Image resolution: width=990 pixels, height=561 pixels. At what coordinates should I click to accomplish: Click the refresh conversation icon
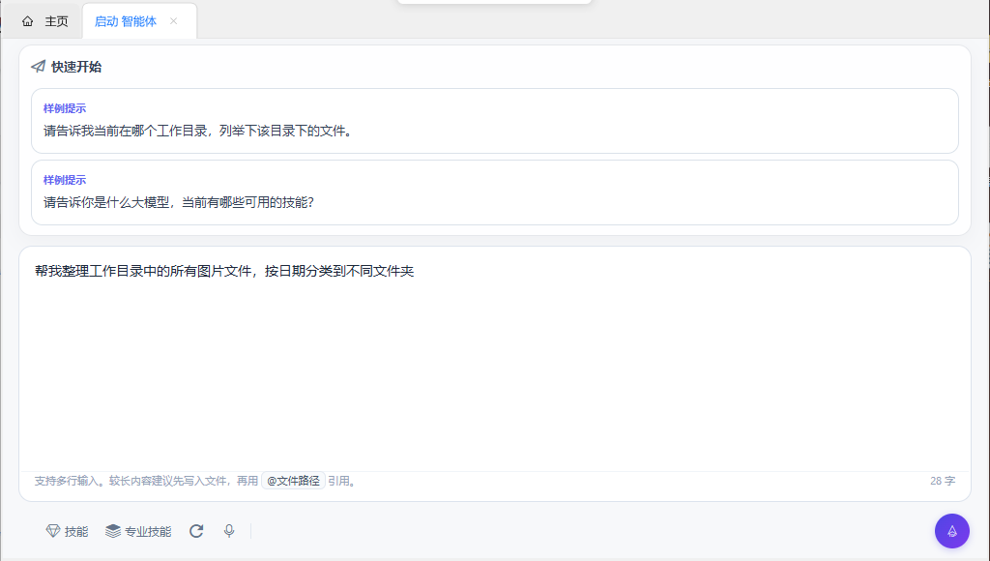pyautogui.click(x=196, y=530)
